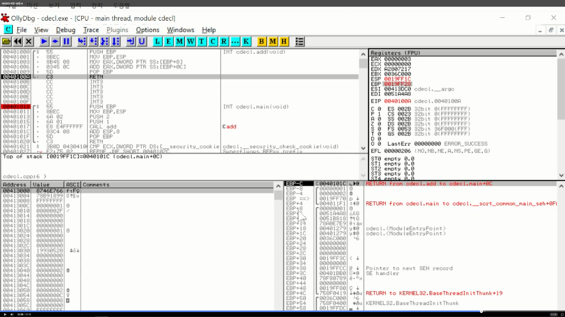The image size is (565, 317).
Task: Open Hardware breakpoints with yellow H button
Action: point(284,41)
